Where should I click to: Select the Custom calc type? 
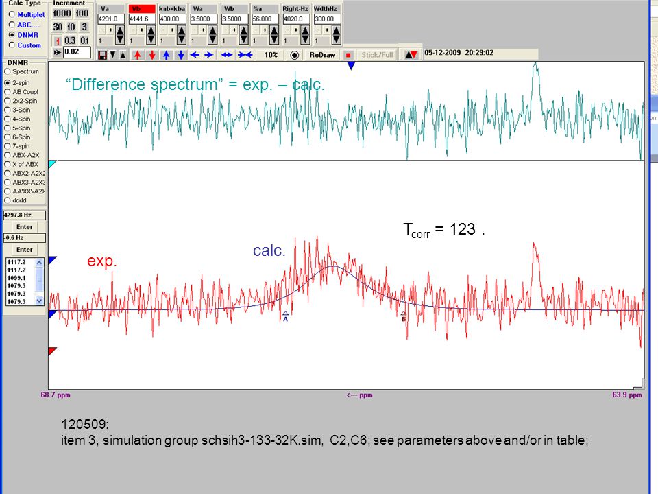[25, 45]
